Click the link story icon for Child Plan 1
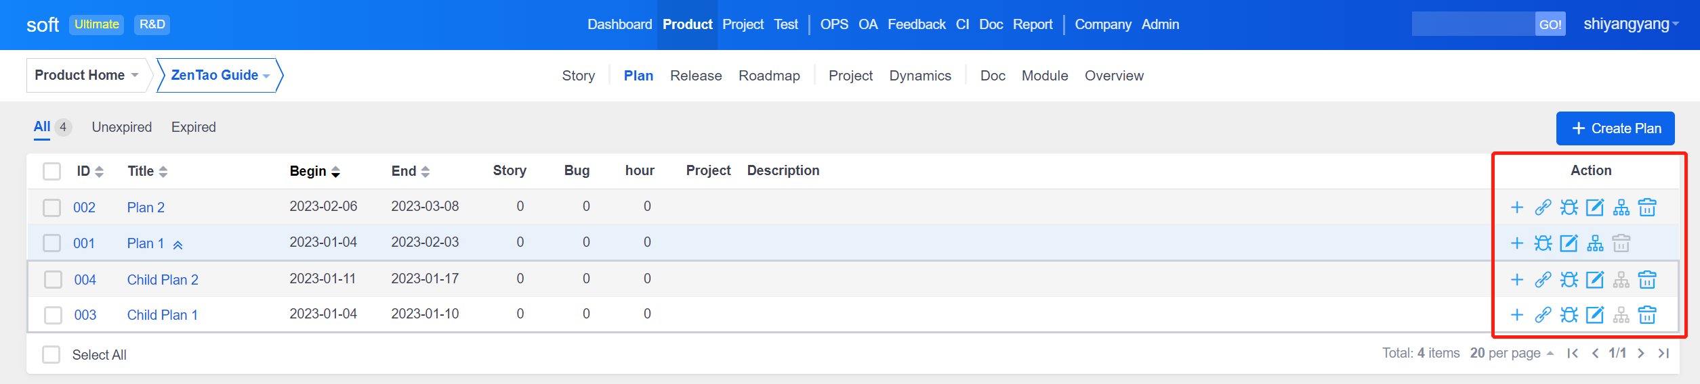The width and height of the screenshot is (1700, 384). coord(1543,315)
